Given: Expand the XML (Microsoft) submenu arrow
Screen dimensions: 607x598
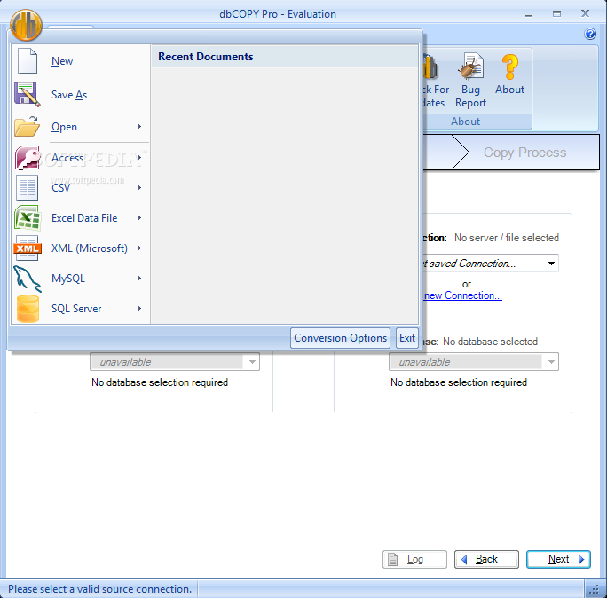Looking at the screenshot, I should pyautogui.click(x=139, y=248).
